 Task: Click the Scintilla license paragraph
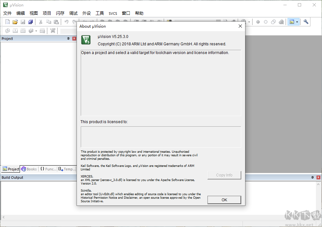(x=141, y=196)
